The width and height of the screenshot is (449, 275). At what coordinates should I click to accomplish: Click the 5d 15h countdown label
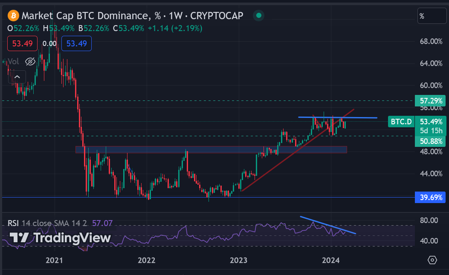pos(431,131)
